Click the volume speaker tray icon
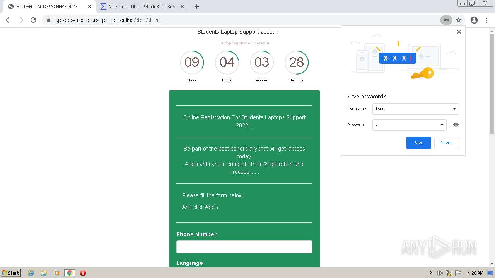Screen dimensions: 495x278 (x=440, y=273)
